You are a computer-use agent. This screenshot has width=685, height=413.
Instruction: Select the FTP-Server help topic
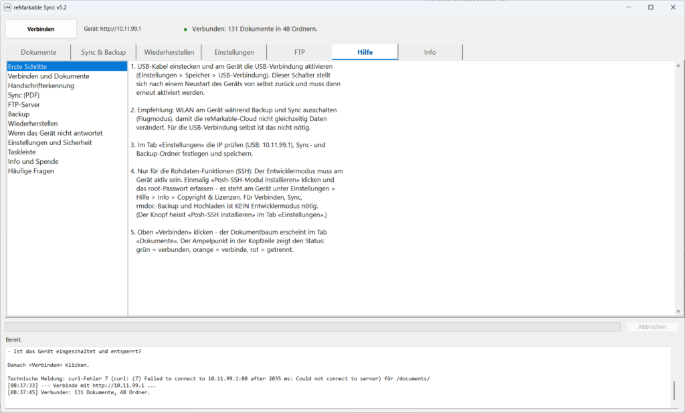67,104
